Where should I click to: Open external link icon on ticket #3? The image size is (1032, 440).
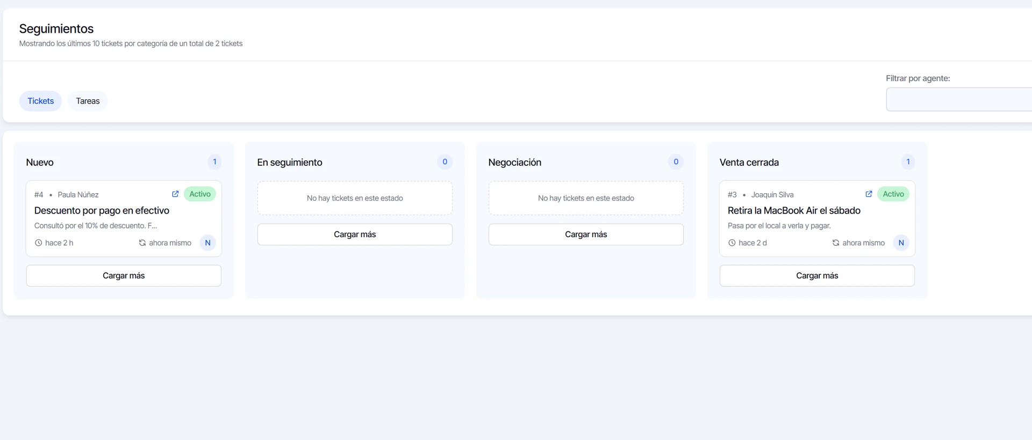(869, 194)
